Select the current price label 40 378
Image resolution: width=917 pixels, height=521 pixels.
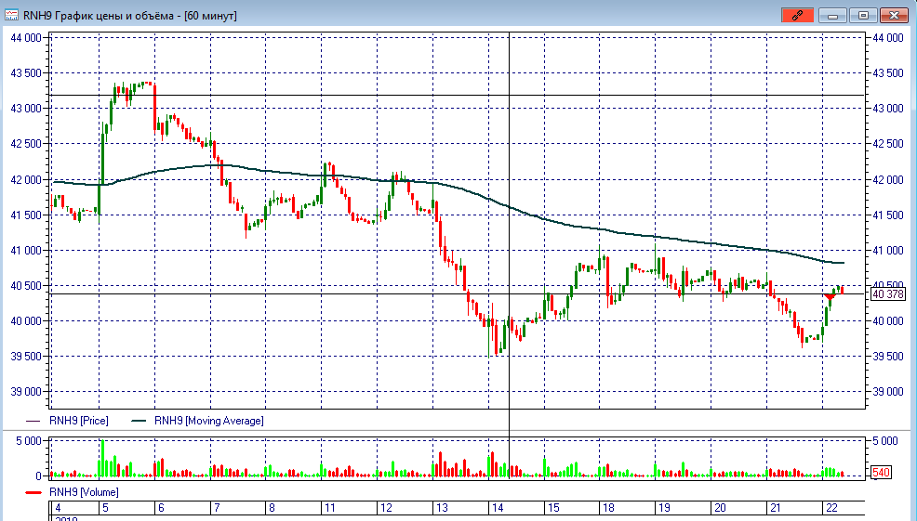[x=888, y=294]
